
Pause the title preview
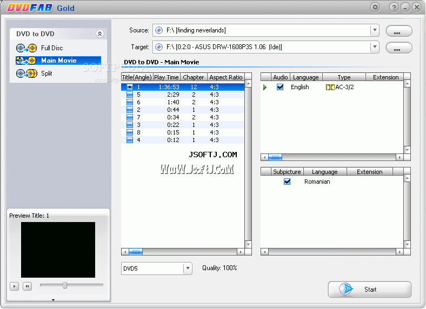pyautogui.click(x=27, y=286)
